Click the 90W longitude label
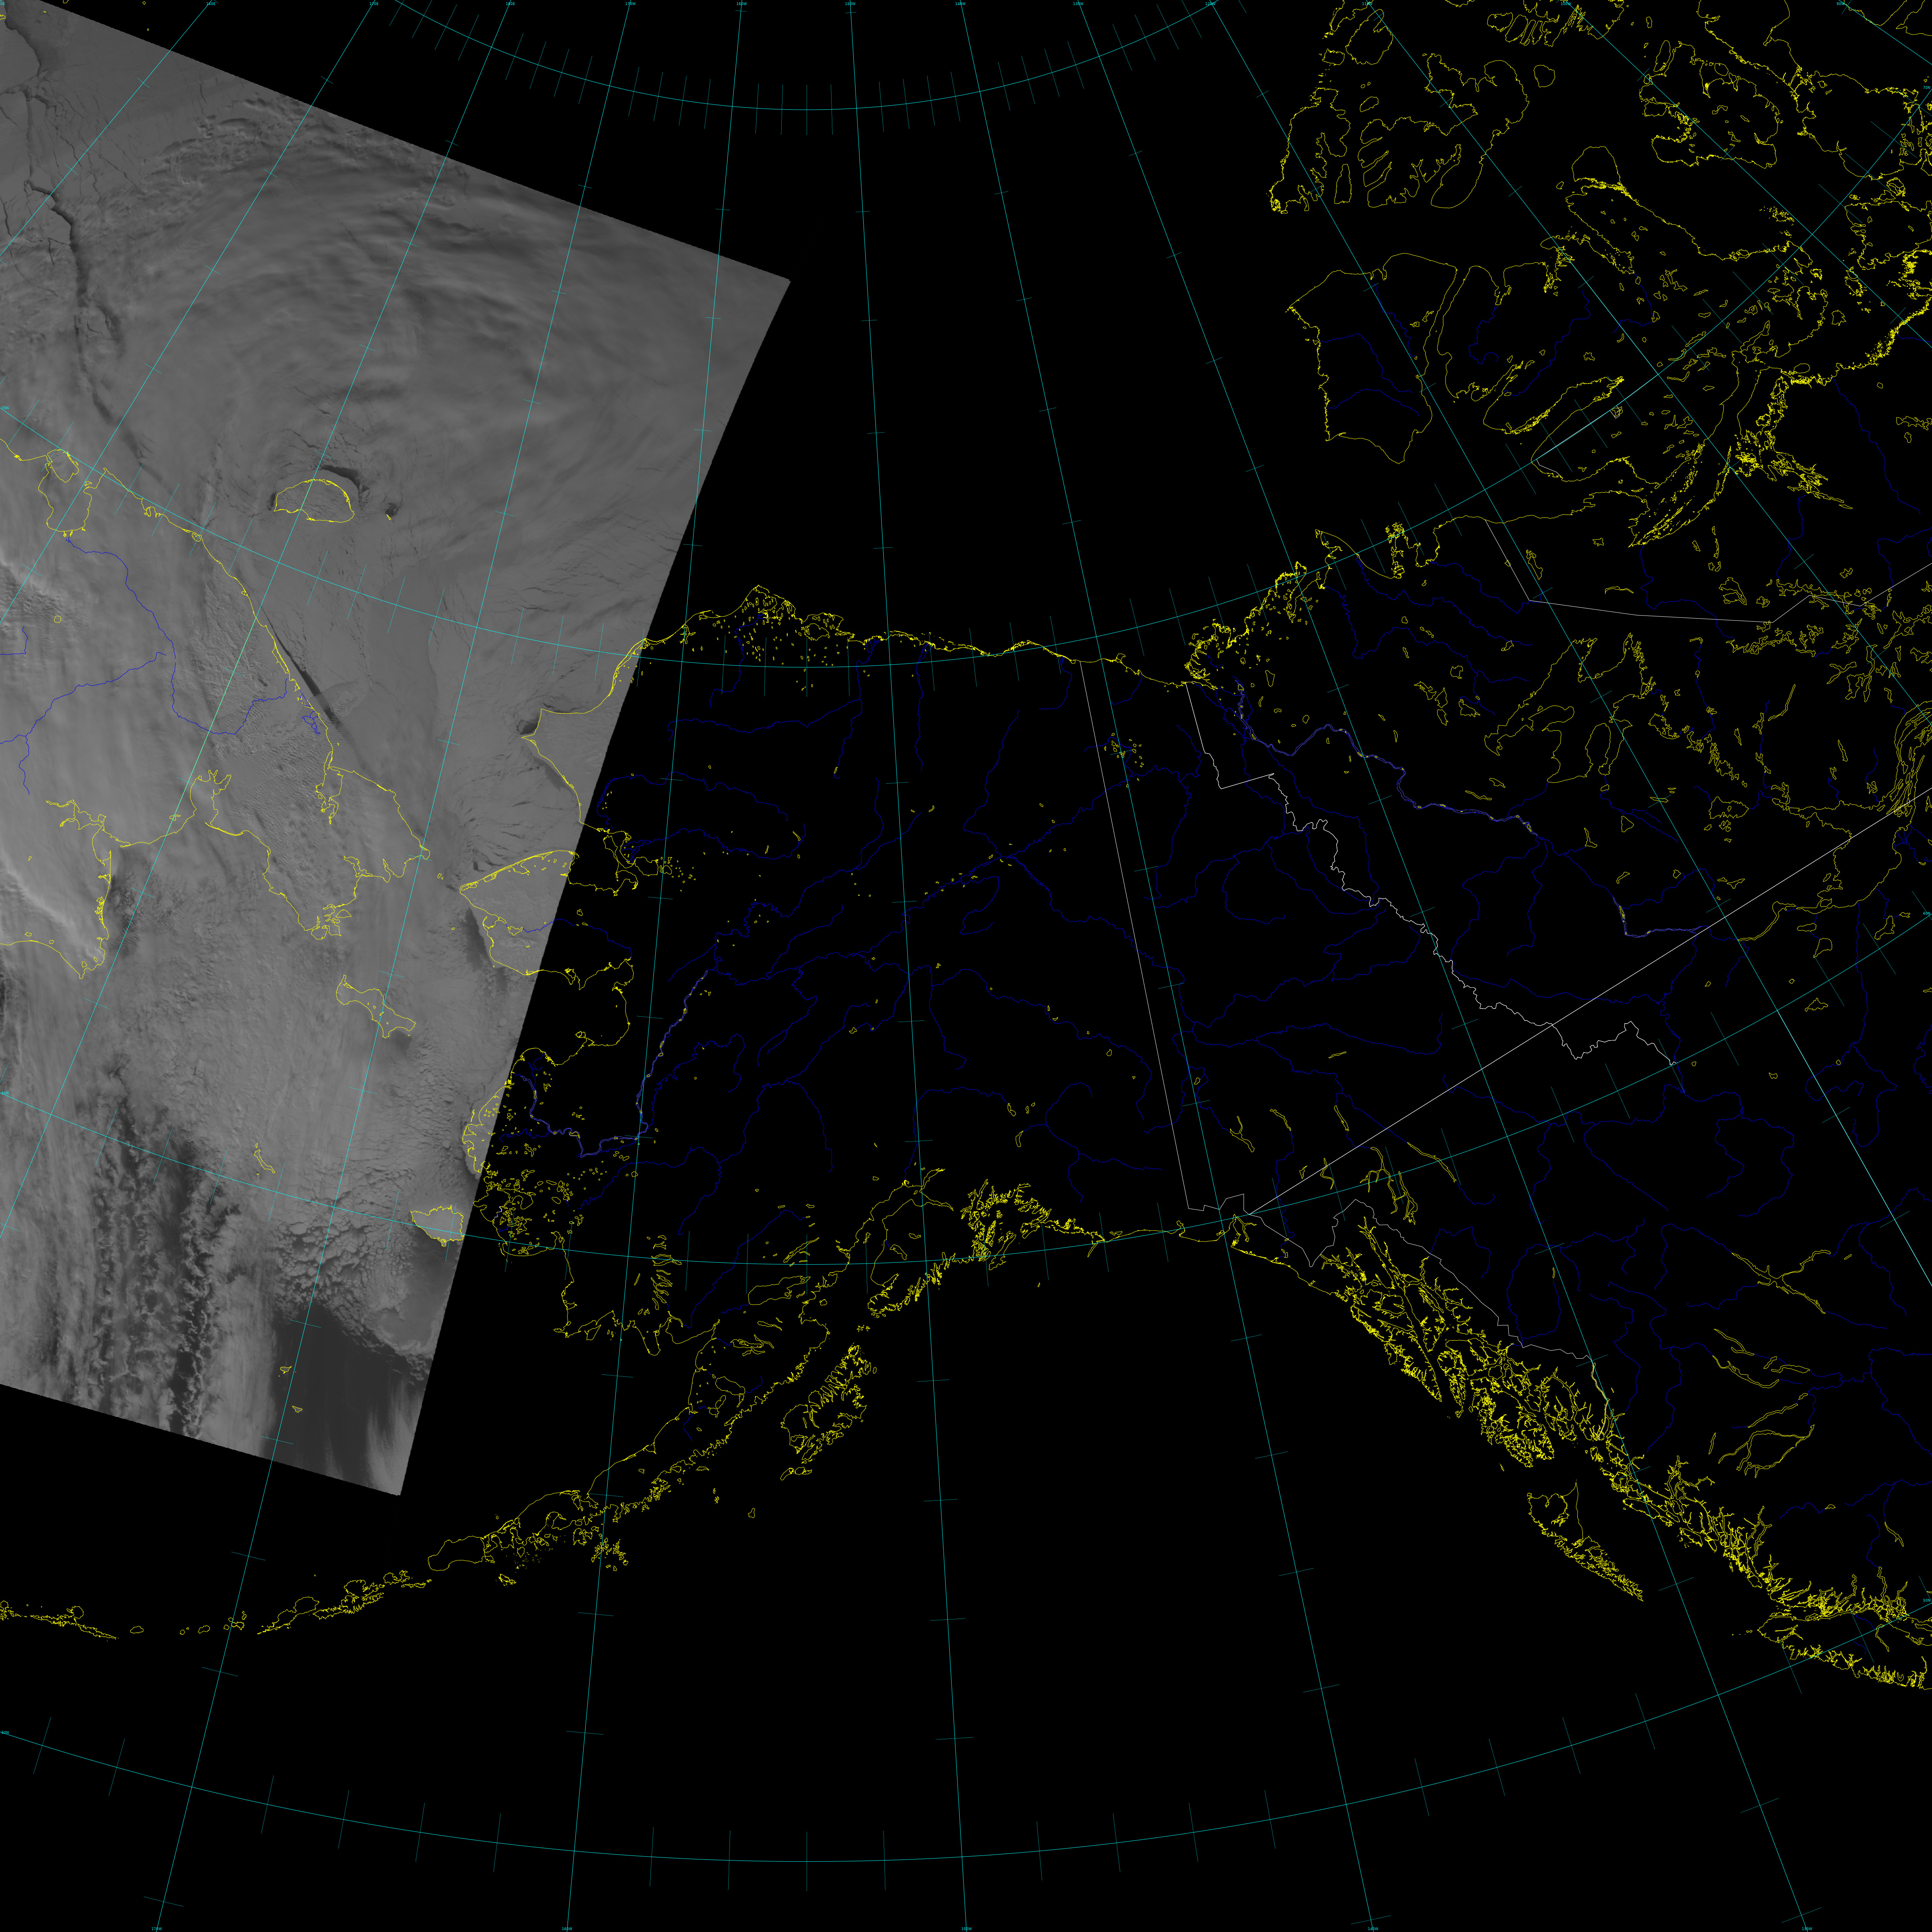The width and height of the screenshot is (1932, 1932). pos(1840,4)
